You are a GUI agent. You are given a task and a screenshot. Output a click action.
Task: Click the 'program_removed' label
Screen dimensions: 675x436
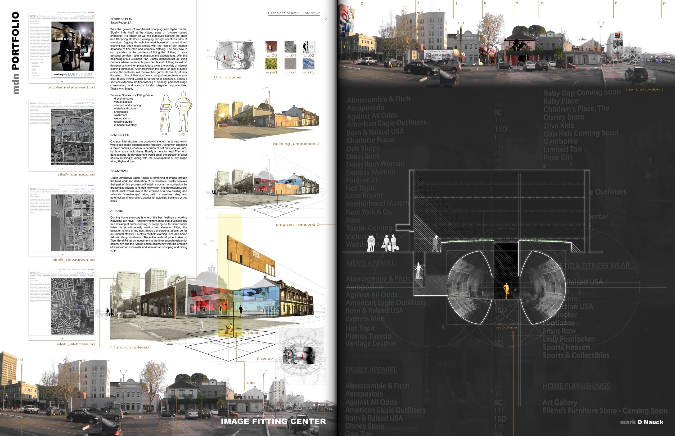click(295, 225)
